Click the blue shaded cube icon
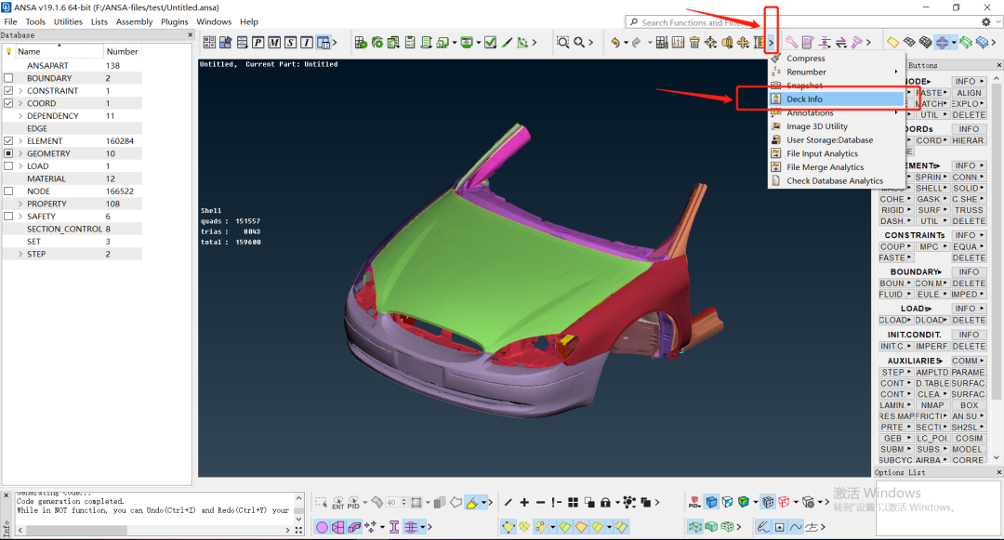This screenshot has width=1004, height=540. tap(711, 502)
